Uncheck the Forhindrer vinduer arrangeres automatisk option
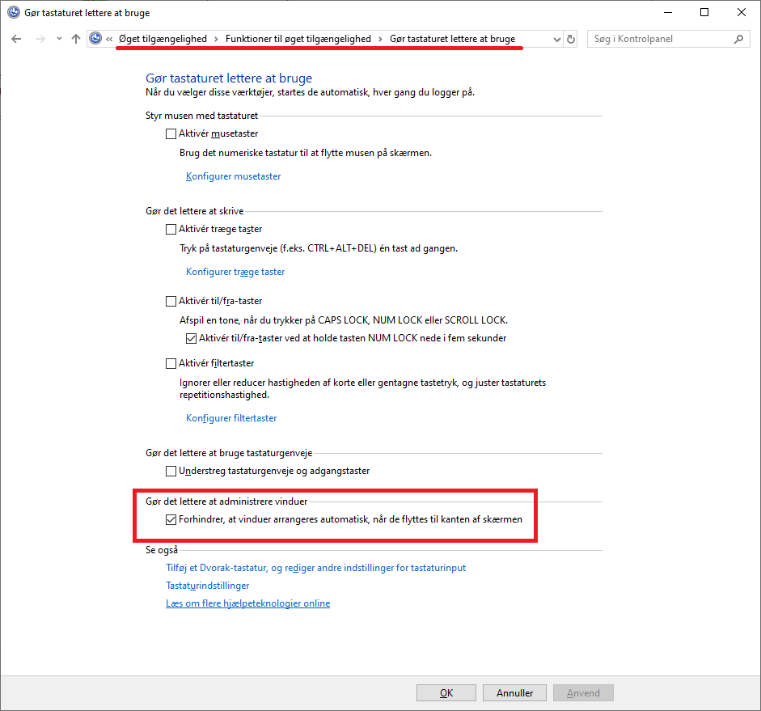Screen dimensions: 761x711 pyautogui.click(x=171, y=519)
